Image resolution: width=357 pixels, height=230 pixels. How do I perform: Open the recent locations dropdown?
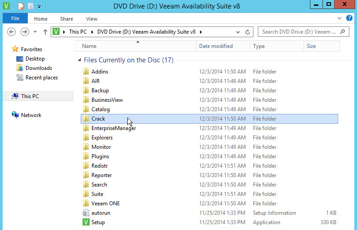pos(35,32)
